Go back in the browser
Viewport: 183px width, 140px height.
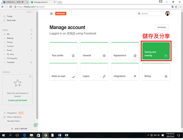coord(2,7)
